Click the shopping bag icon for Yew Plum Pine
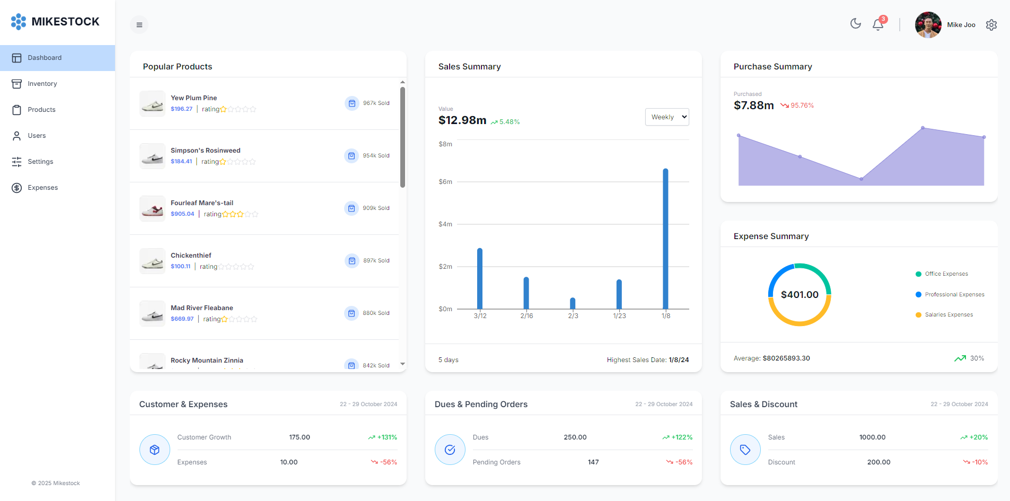This screenshot has width=1010, height=501. (352, 103)
